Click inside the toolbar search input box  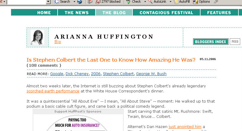click(26, 2)
